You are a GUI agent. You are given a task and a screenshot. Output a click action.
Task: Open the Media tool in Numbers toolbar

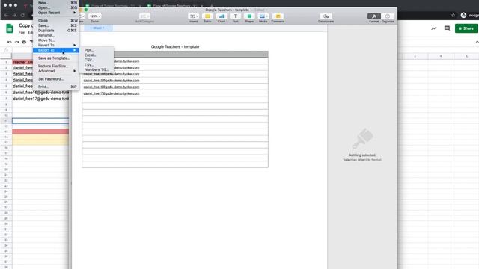click(x=263, y=16)
